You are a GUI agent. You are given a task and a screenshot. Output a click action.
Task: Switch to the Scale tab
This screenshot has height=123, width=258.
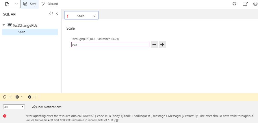click(81, 16)
